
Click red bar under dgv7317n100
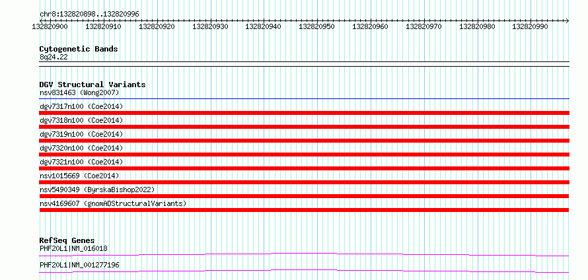(305, 113)
